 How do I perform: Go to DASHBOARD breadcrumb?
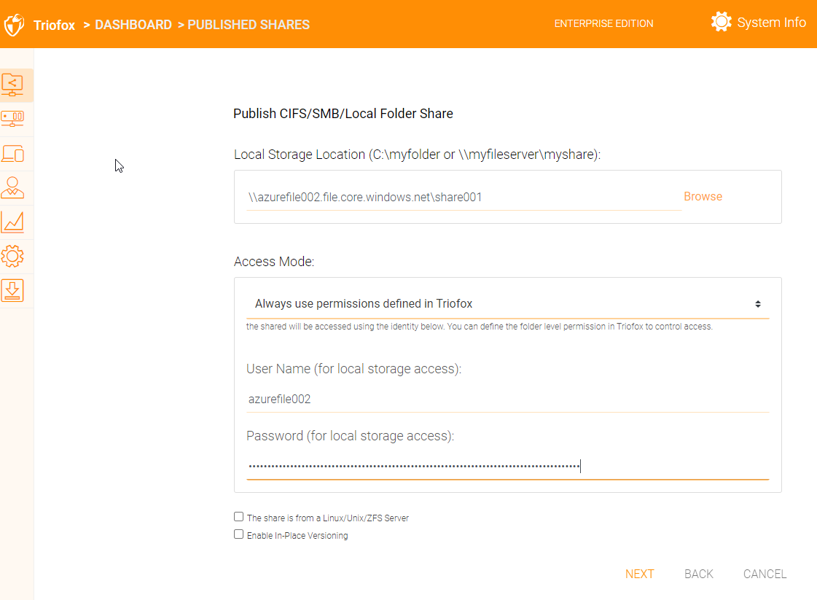point(133,25)
